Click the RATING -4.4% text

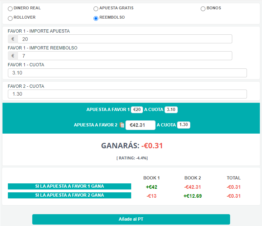pyautogui.click(x=132, y=158)
